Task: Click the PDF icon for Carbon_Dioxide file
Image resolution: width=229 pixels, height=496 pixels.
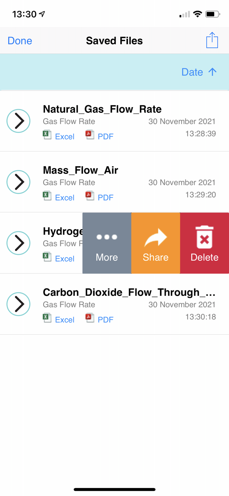Action: tap(90, 318)
